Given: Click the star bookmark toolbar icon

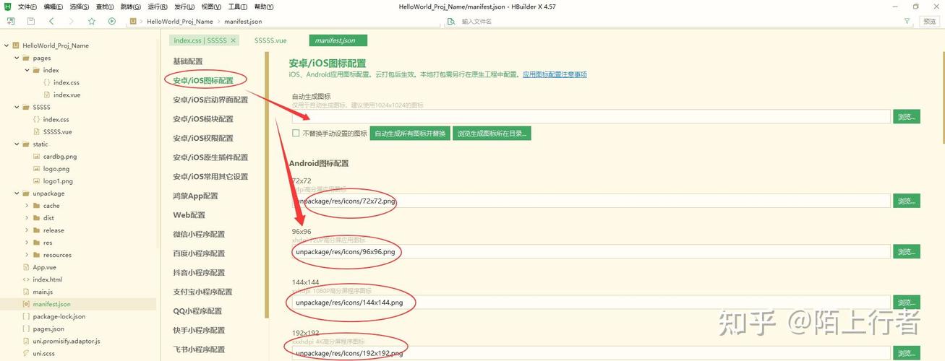Looking at the screenshot, I should click(x=92, y=22).
